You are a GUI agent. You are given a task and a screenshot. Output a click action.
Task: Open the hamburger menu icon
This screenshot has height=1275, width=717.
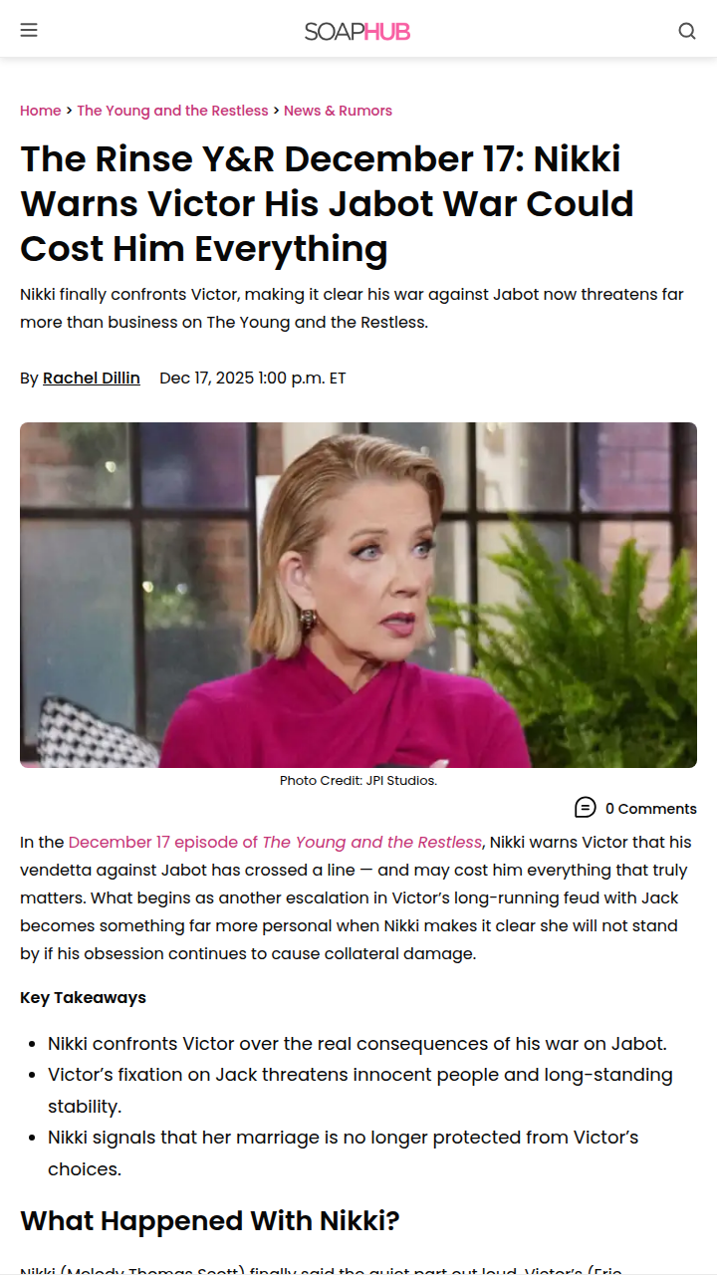click(x=29, y=30)
